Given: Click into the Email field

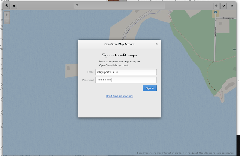Looking at the screenshot, I should (x=126, y=72).
